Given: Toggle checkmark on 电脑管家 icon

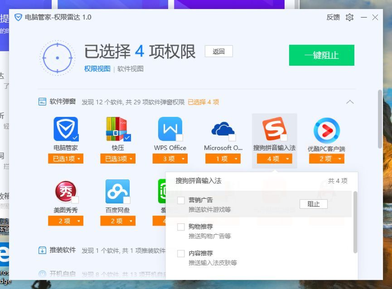Looking at the screenshot, I should click(75, 138).
